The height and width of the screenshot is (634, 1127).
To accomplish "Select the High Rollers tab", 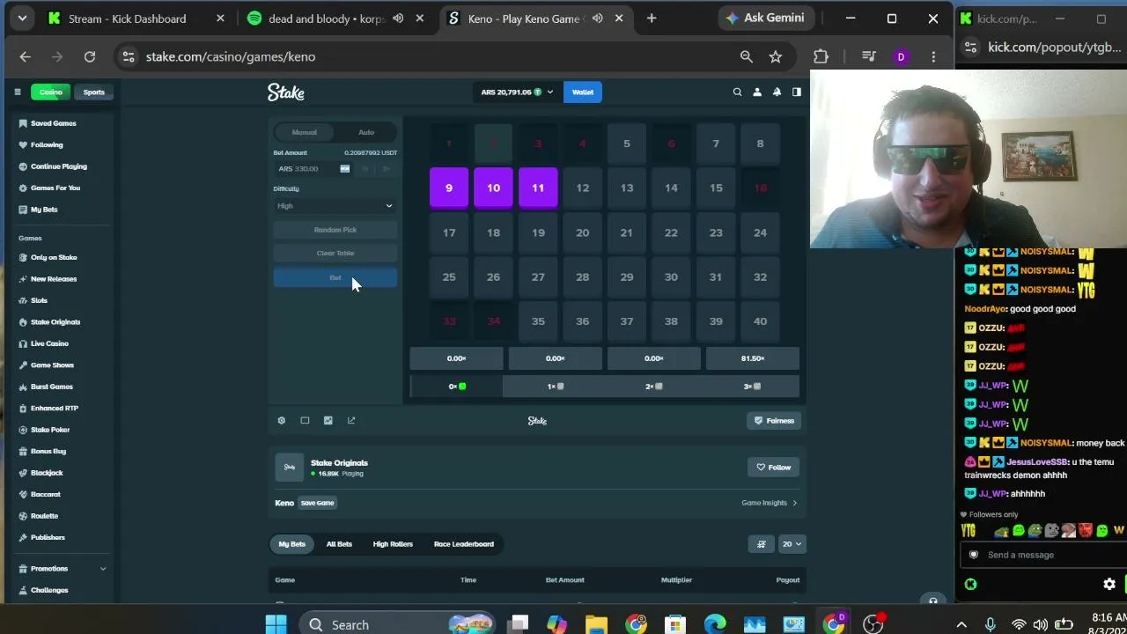I will tap(393, 544).
